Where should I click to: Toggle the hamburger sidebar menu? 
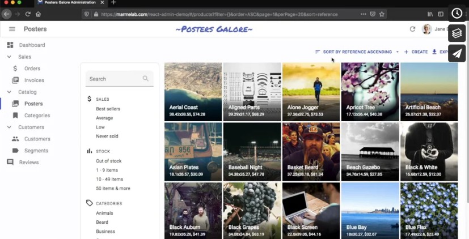click(12, 29)
